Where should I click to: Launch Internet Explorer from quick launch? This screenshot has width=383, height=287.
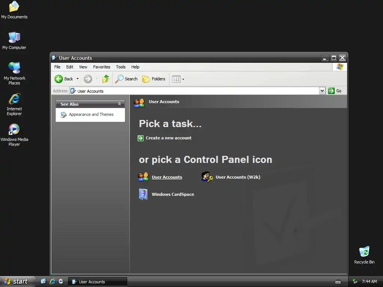tap(52, 281)
